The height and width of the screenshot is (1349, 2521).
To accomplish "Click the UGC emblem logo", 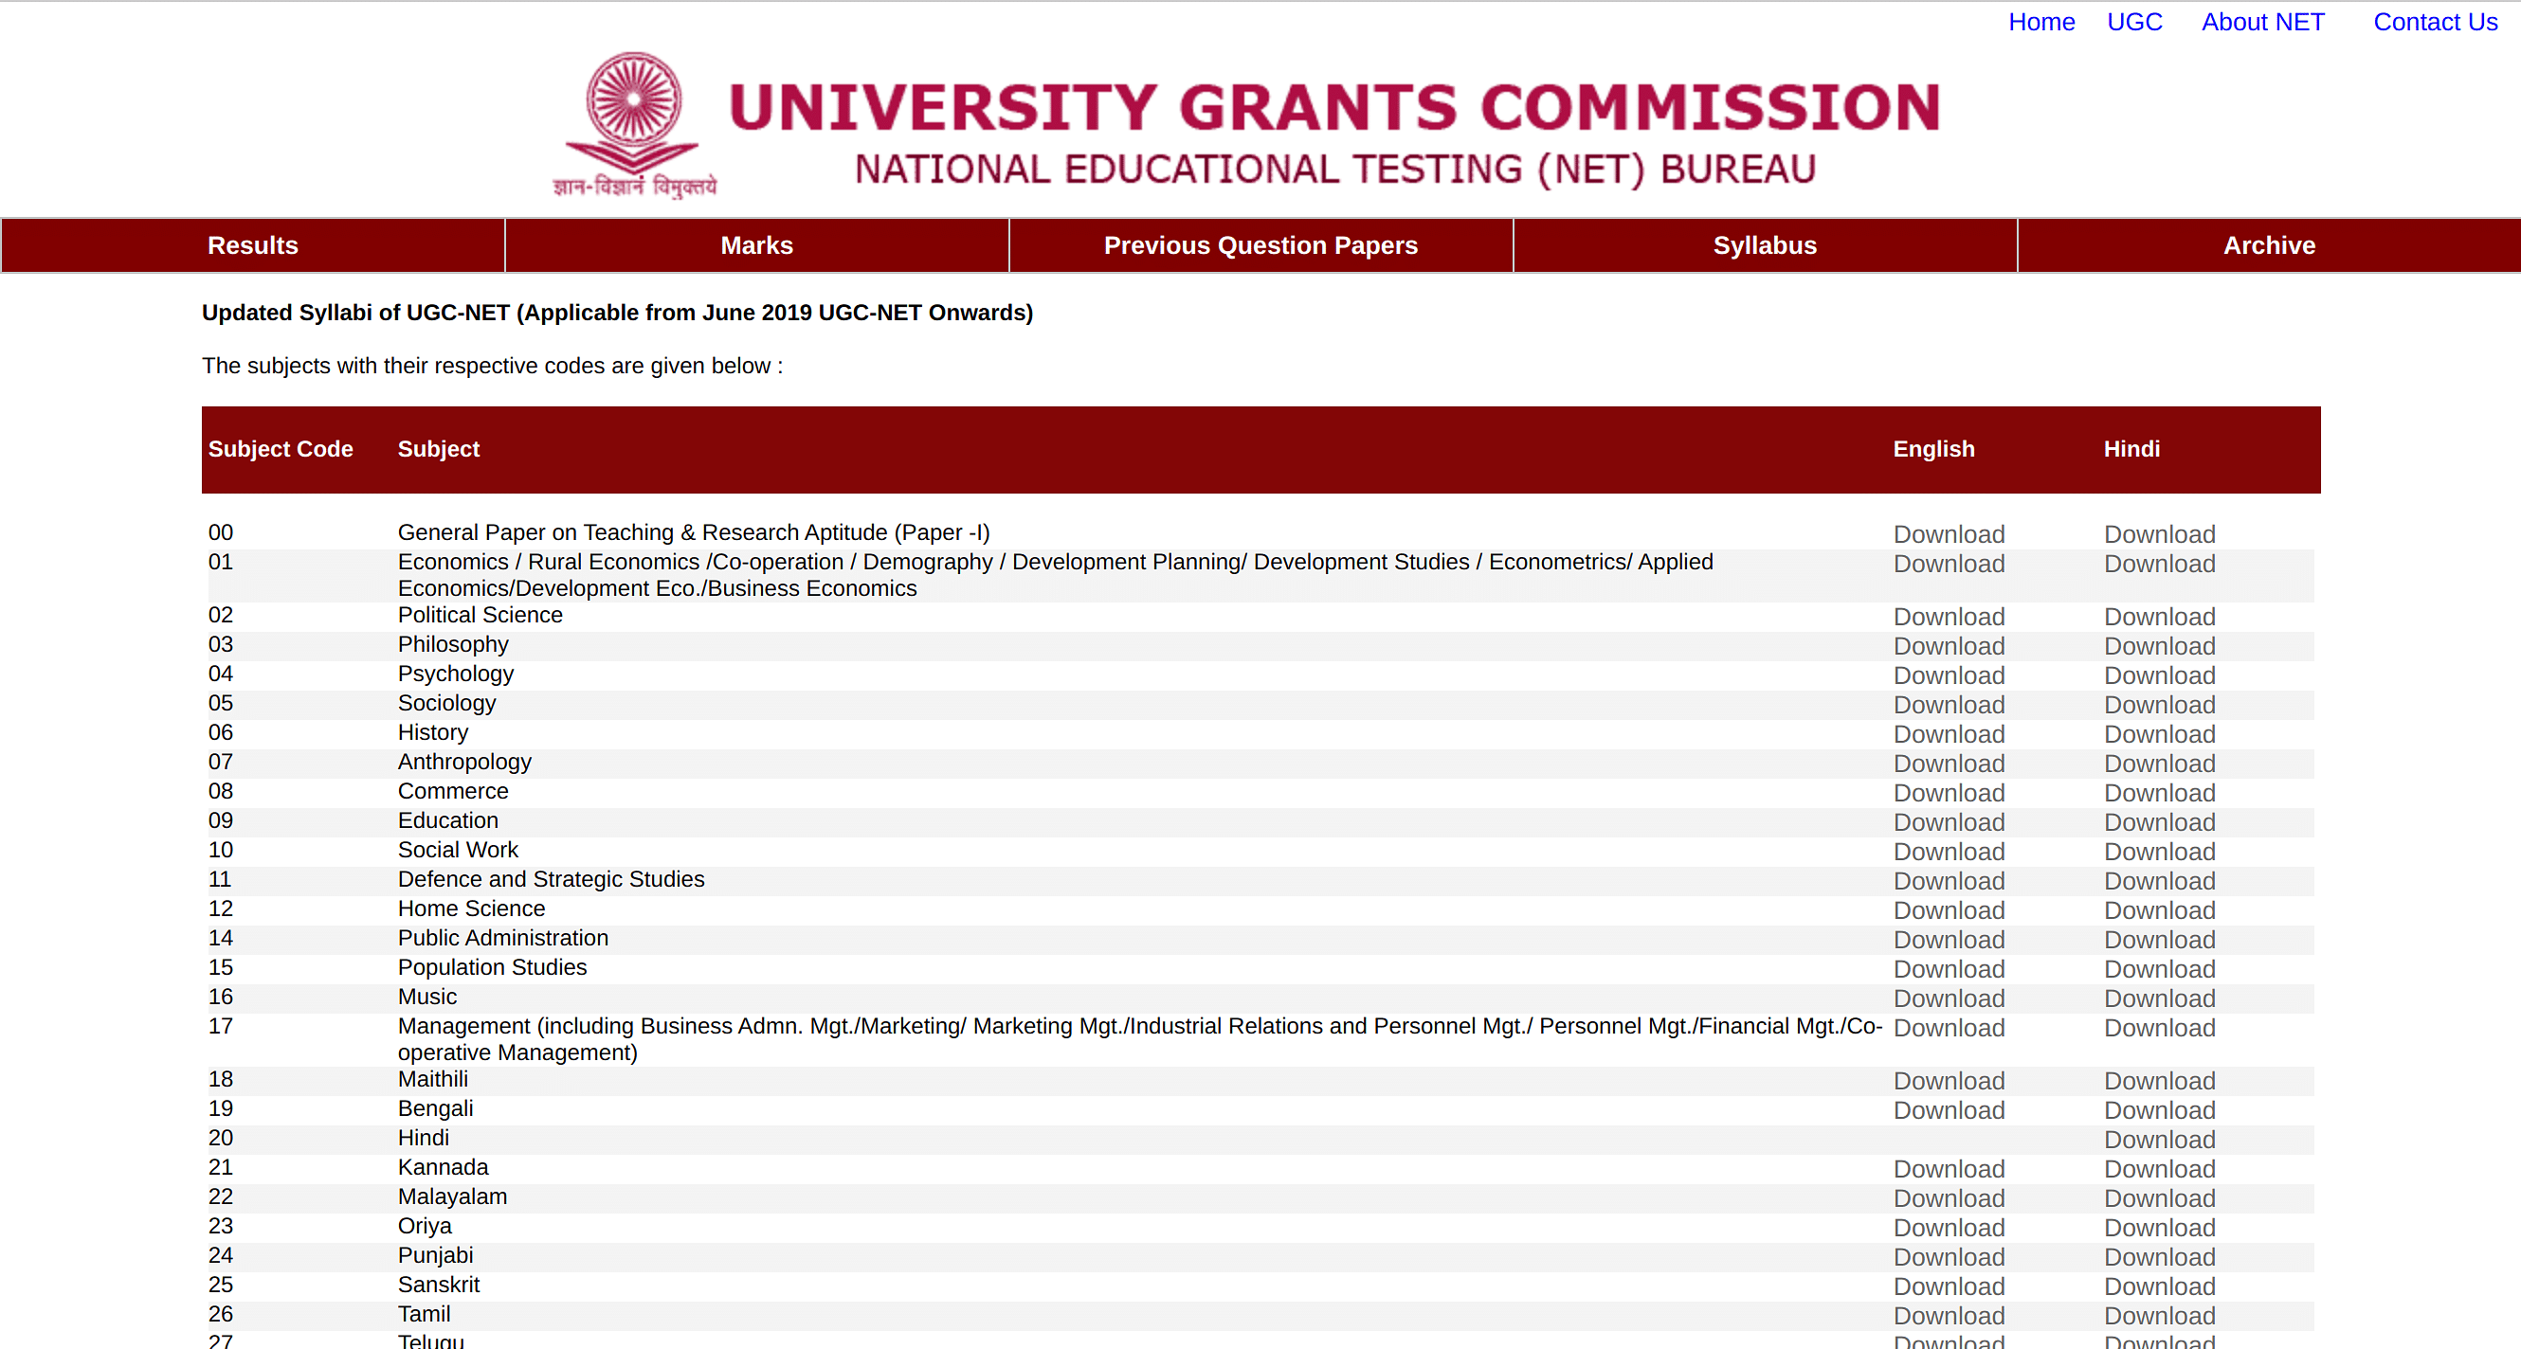I will coord(634,125).
